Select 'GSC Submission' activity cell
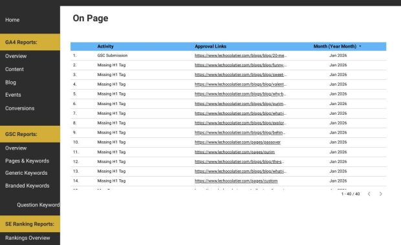 [113, 55]
